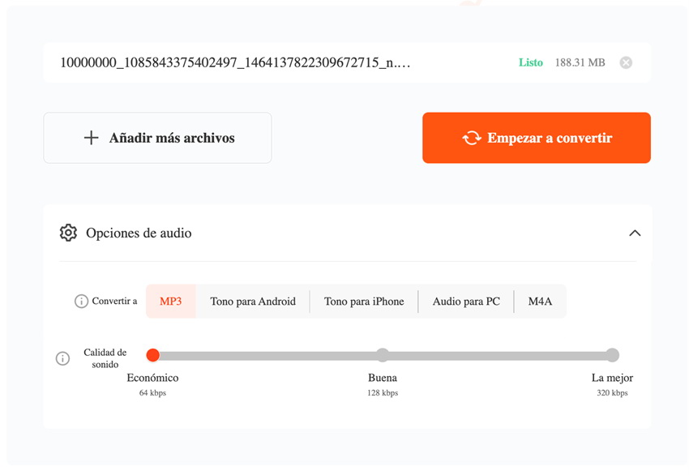The width and height of the screenshot is (689, 475).
Task: Remove the uploaded file with the X icon
Action: pyautogui.click(x=626, y=63)
